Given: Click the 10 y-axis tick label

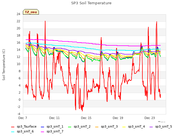Looking at the screenshot, I should point(18,64).
